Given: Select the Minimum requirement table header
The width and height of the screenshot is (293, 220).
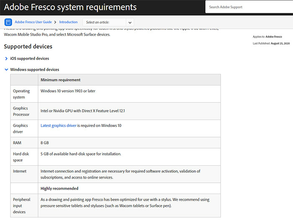Looking at the screenshot, I should click(x=61, y=80).
